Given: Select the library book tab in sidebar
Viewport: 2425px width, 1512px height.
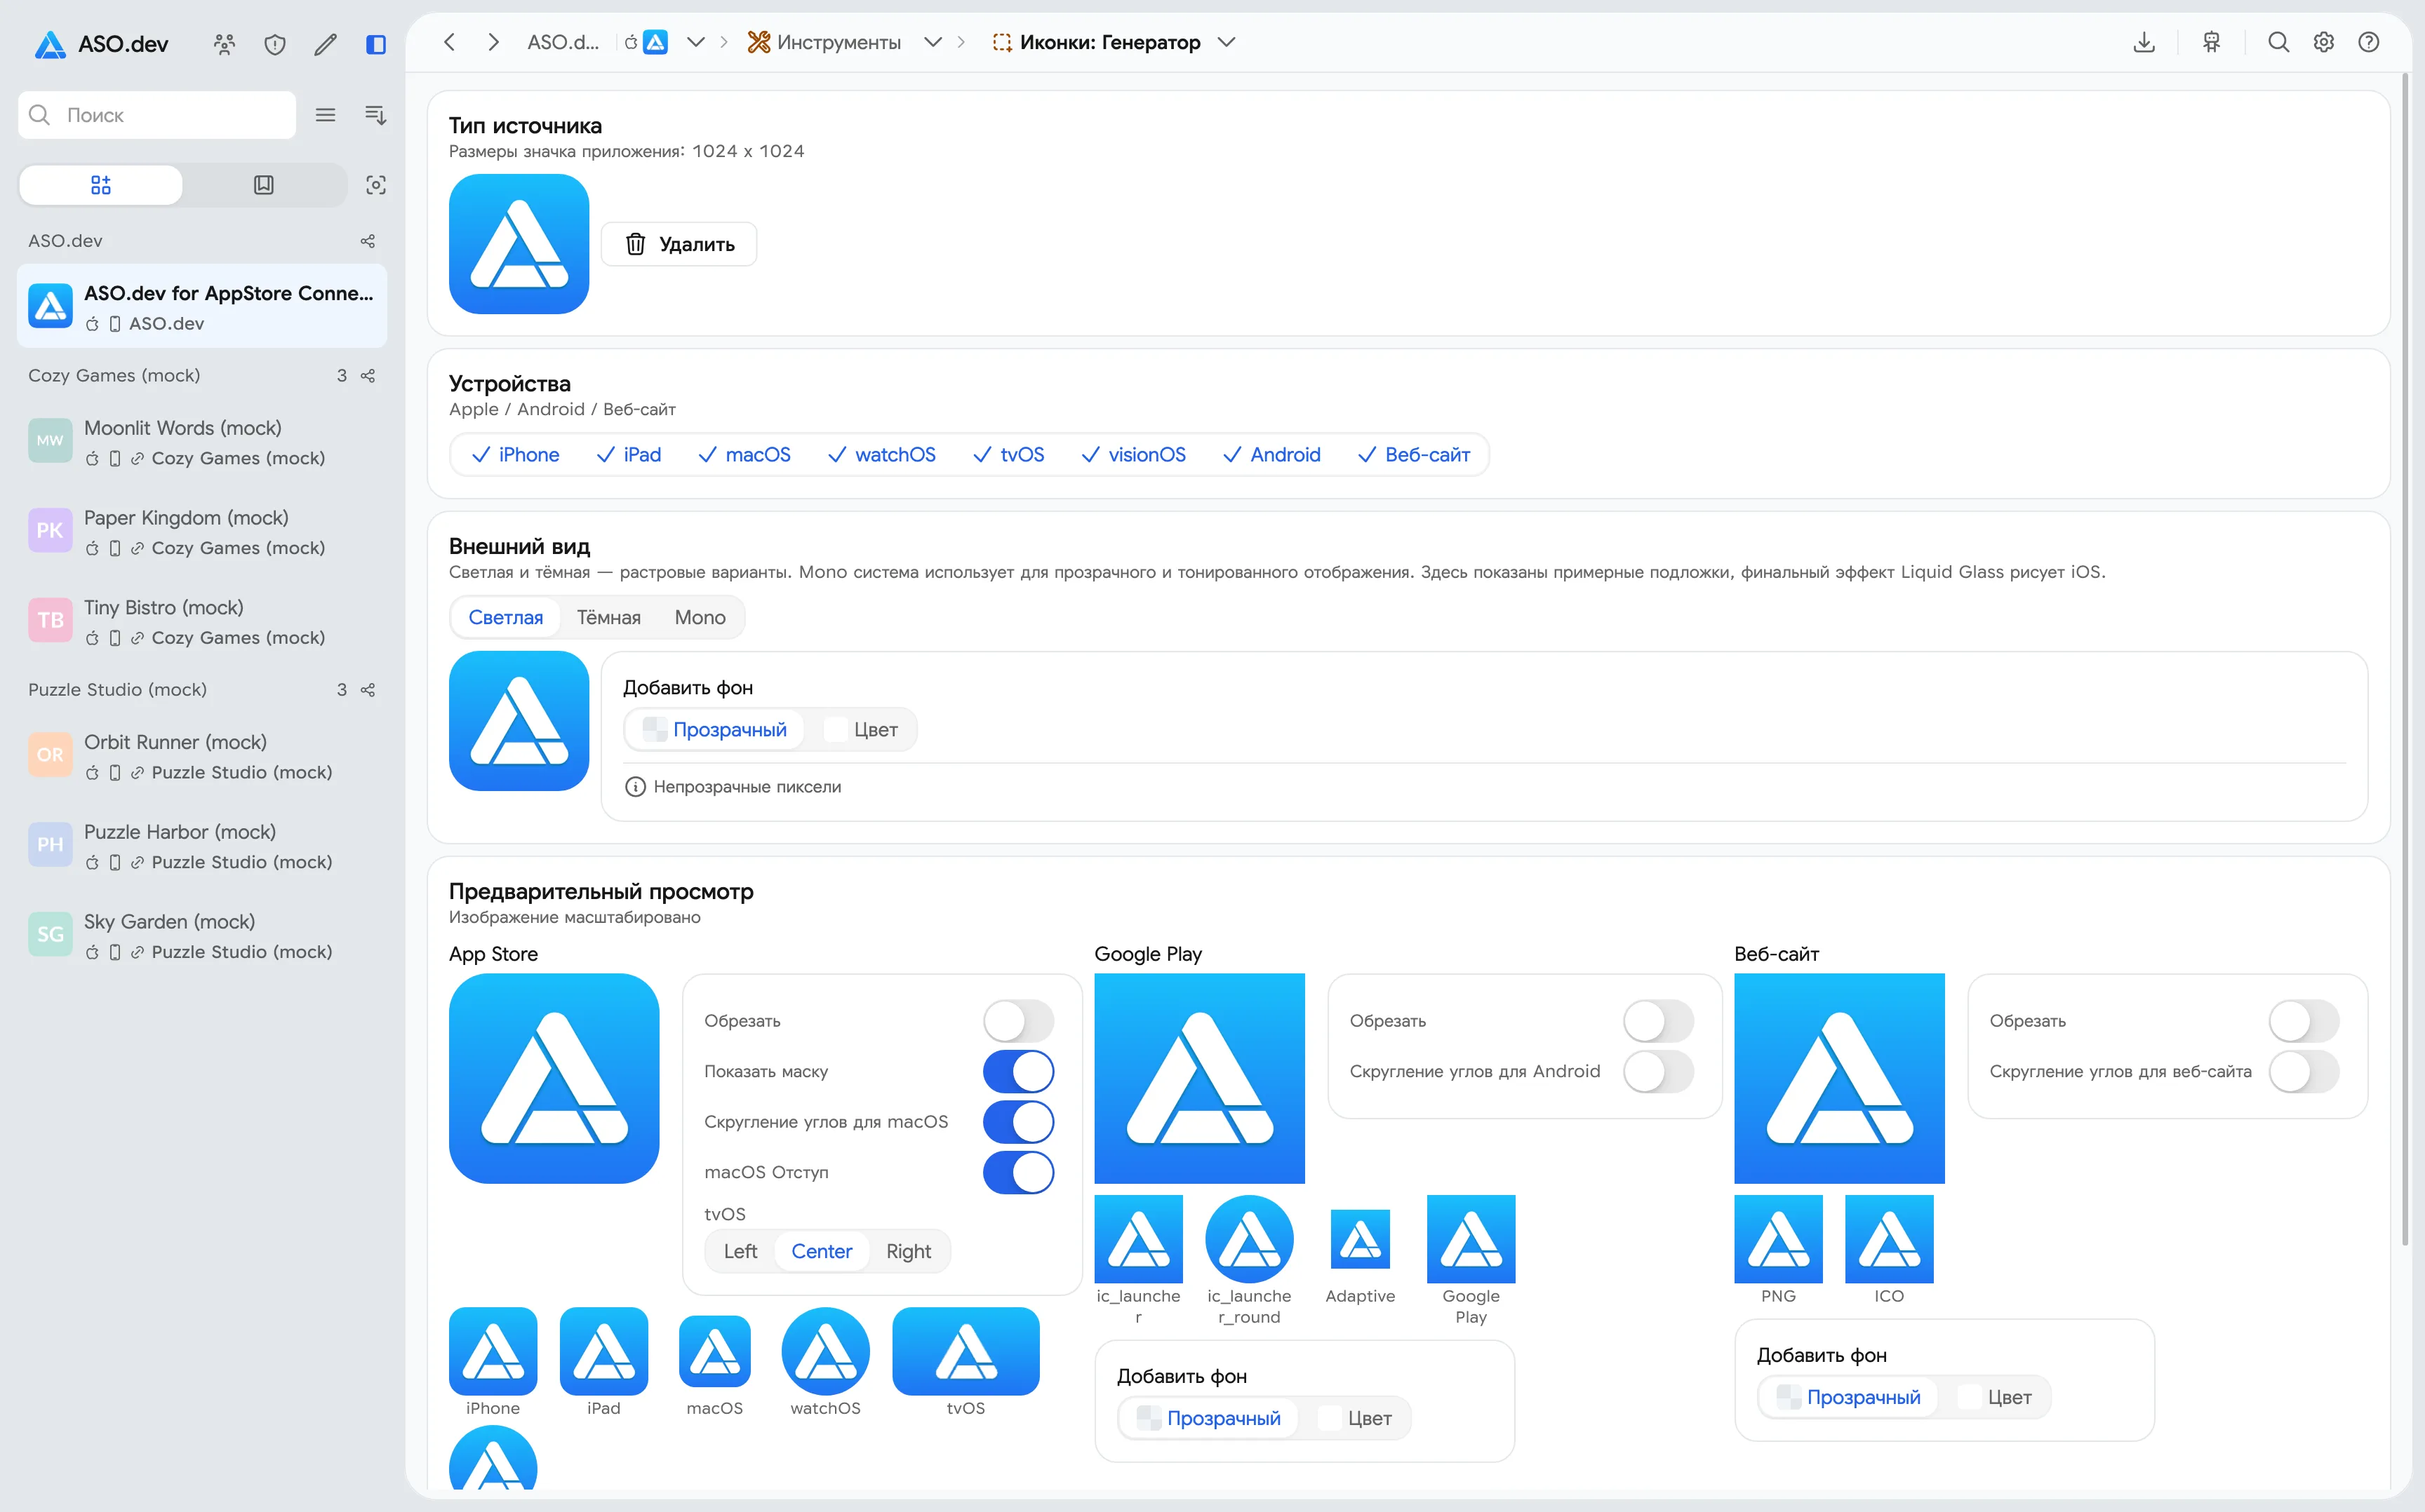Looking at the screenshot, I should pyautogui.click(x=264, y=185).
